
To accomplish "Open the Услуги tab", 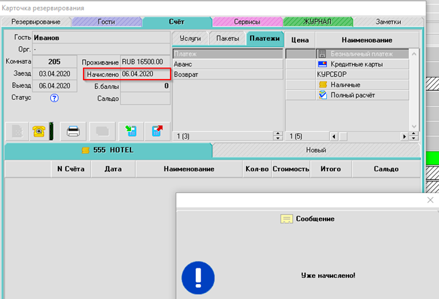I will tap(190, 39).
